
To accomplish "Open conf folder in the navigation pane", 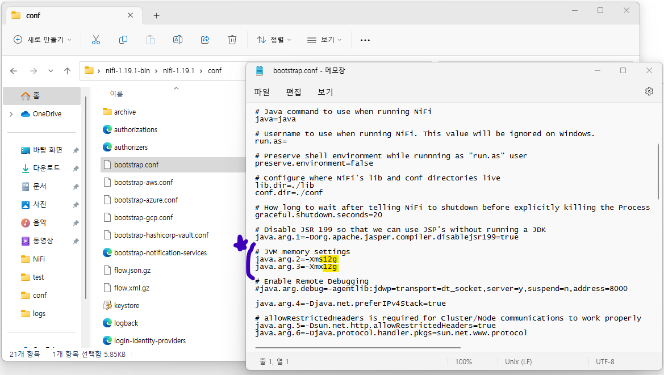I will (39, 295).
